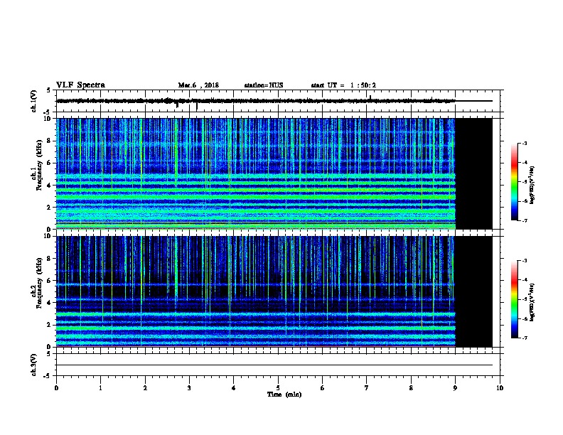563x435 pixels.
Task: Click the "ch.1 Frequency (kHz)" axis label
Action: [37, 165]
